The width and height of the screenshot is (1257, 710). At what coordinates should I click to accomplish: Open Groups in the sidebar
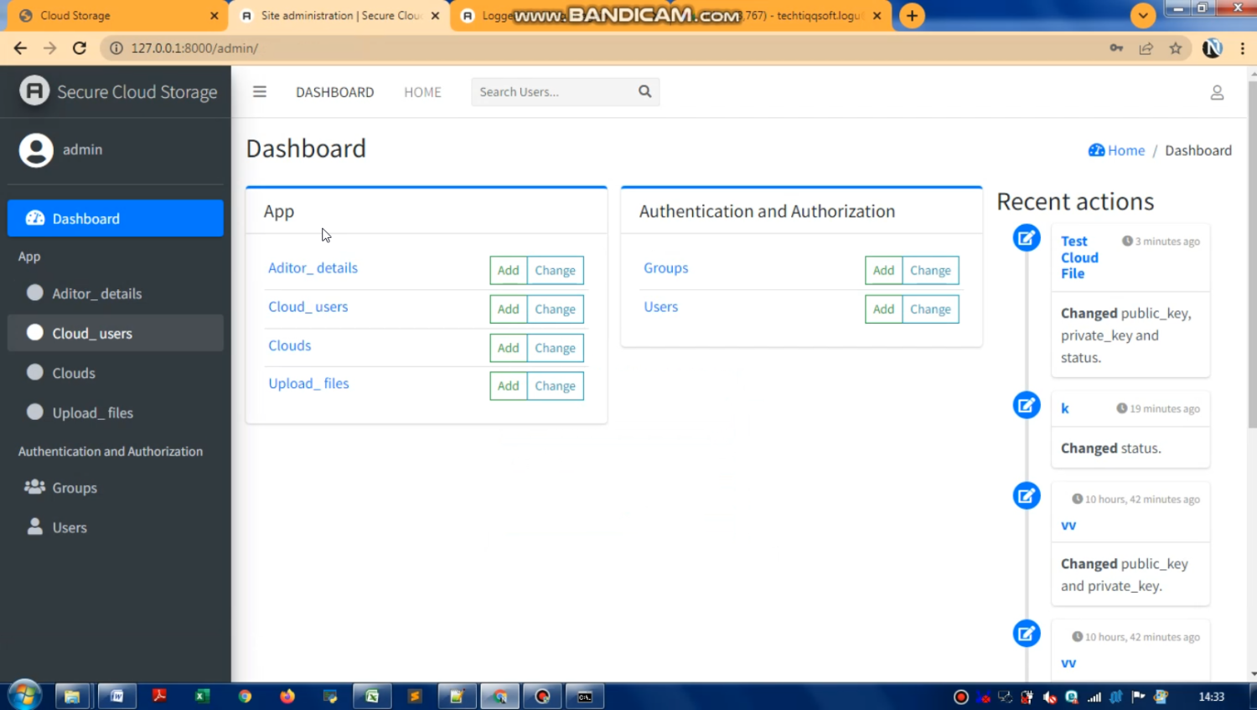pos(75,488)
